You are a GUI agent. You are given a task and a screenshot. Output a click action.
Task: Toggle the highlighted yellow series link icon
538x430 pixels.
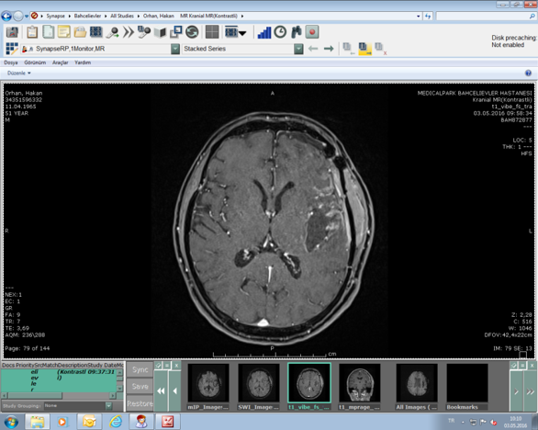[364, 49]
